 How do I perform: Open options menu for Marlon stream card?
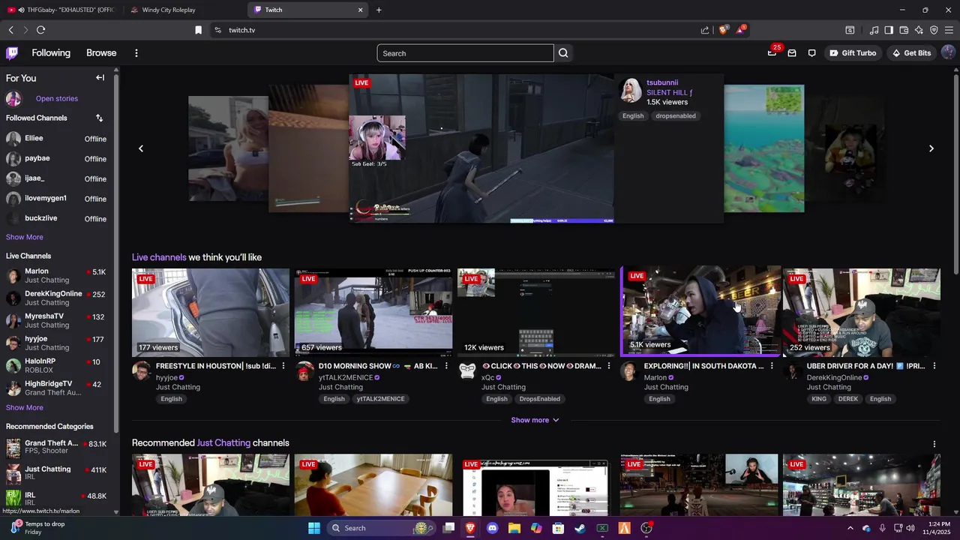[x=772, y=366]
